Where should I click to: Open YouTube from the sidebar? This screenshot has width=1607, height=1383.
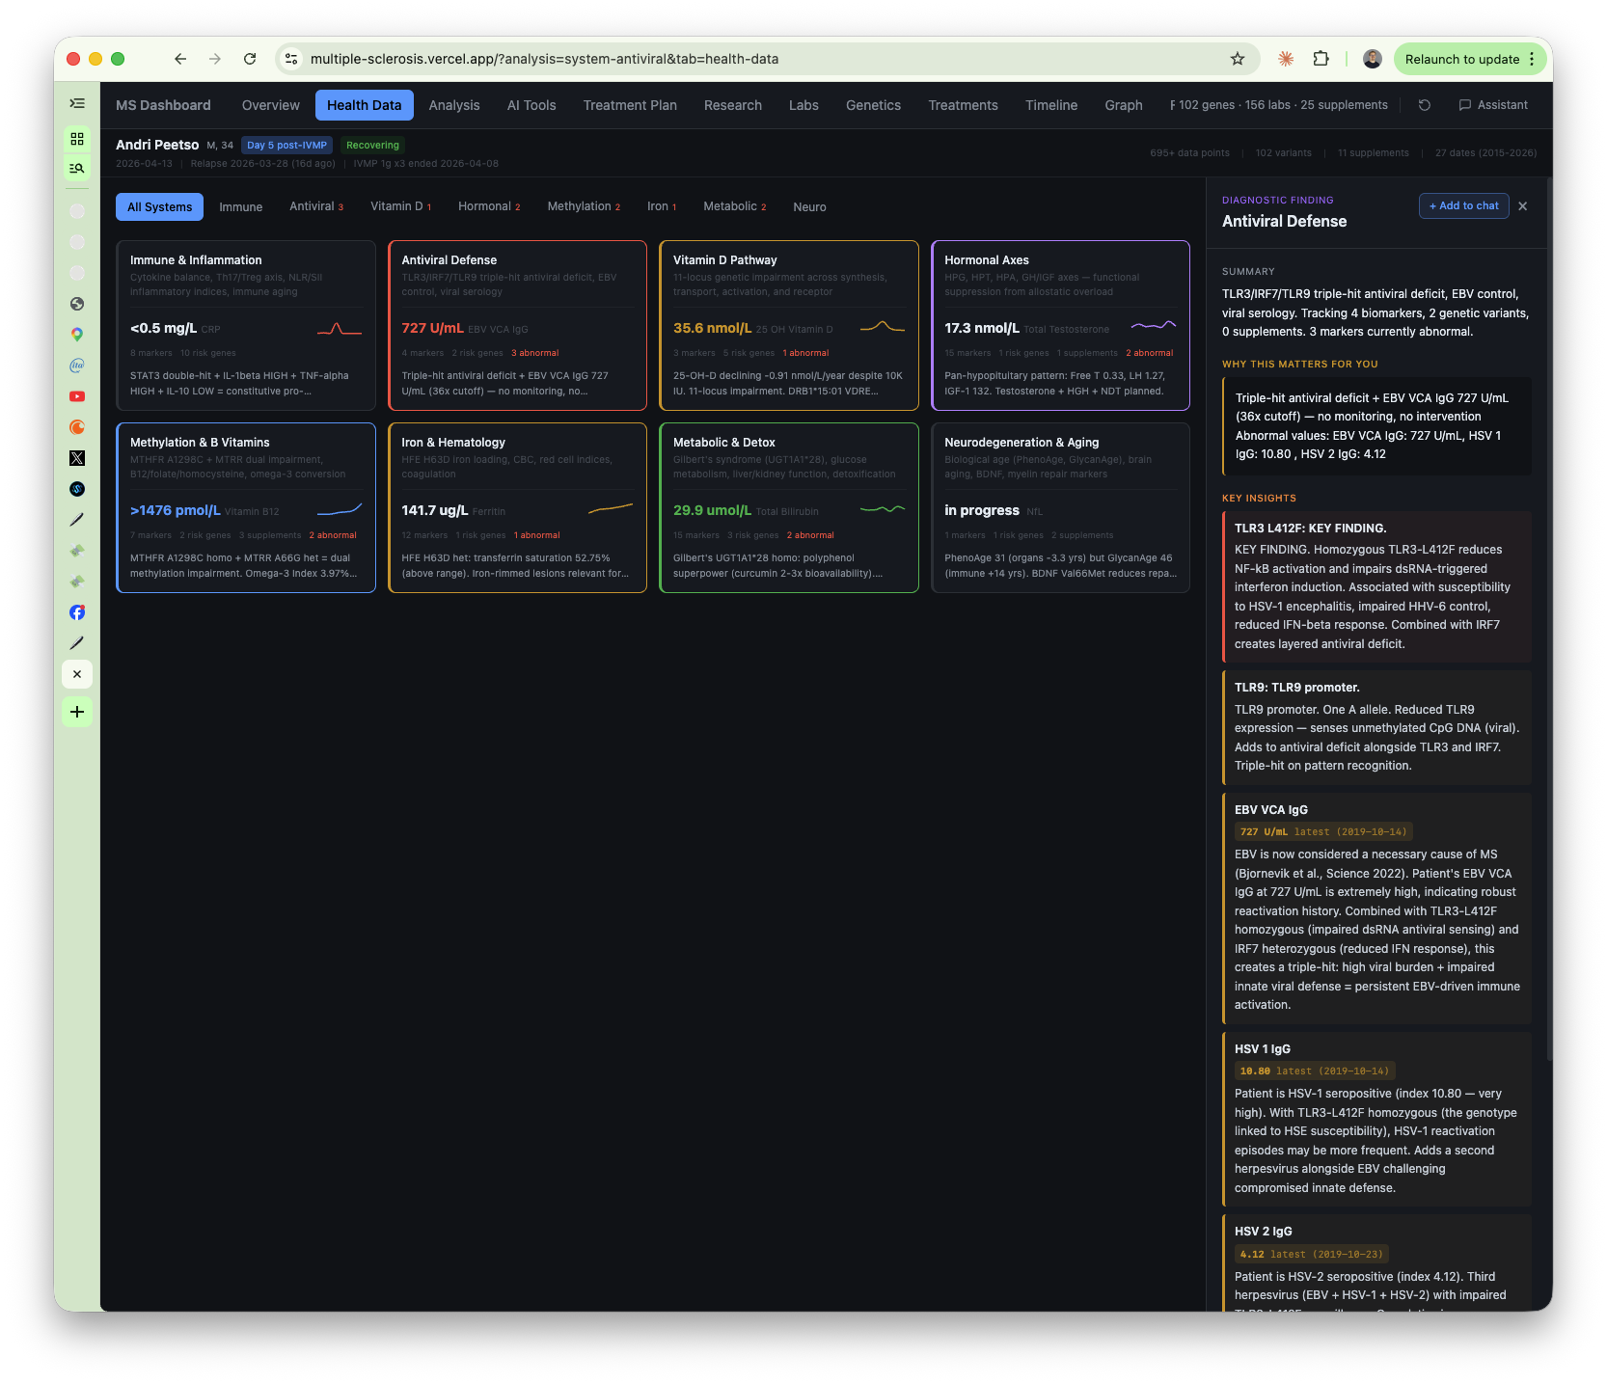[x=77, y=396]
